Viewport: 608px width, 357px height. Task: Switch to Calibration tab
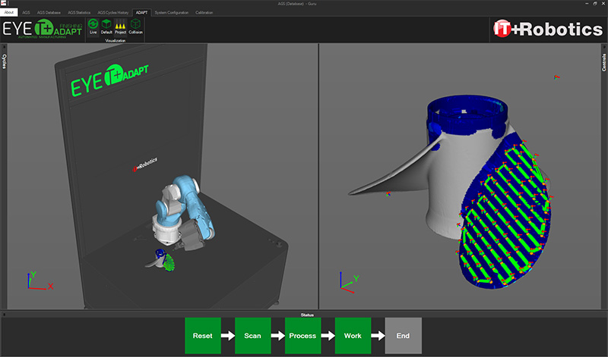click(x=204, y=12)
